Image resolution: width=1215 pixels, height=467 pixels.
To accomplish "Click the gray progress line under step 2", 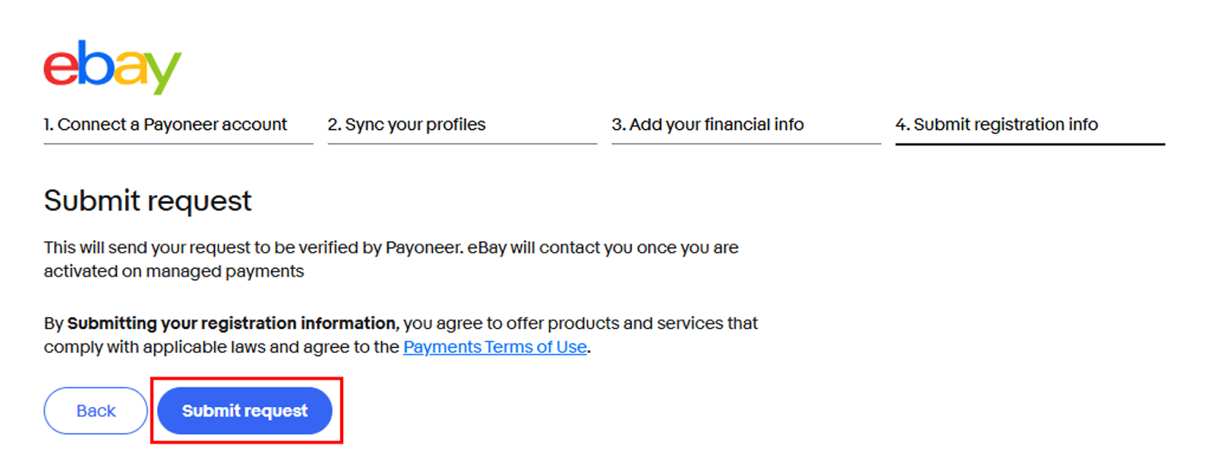I will click(x=462, y=144).
